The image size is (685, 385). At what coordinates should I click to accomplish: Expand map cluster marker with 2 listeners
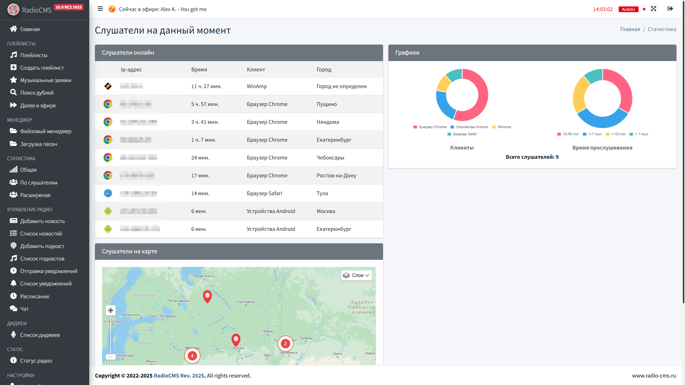(285, 344)
